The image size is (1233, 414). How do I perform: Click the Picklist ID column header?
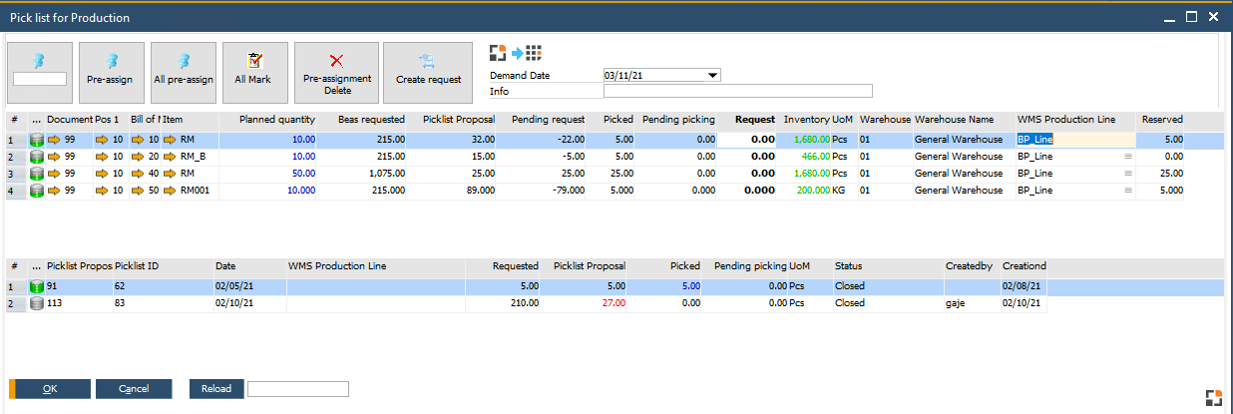tap(137, 266)
